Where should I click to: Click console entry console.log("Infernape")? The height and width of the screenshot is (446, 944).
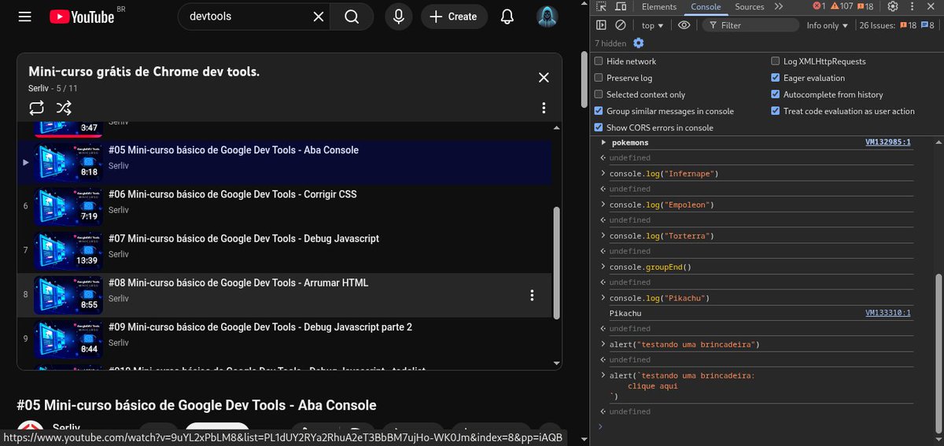664,174
